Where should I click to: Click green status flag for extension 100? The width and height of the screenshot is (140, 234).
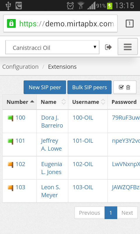pyautogui.click(x=10, y=118)
